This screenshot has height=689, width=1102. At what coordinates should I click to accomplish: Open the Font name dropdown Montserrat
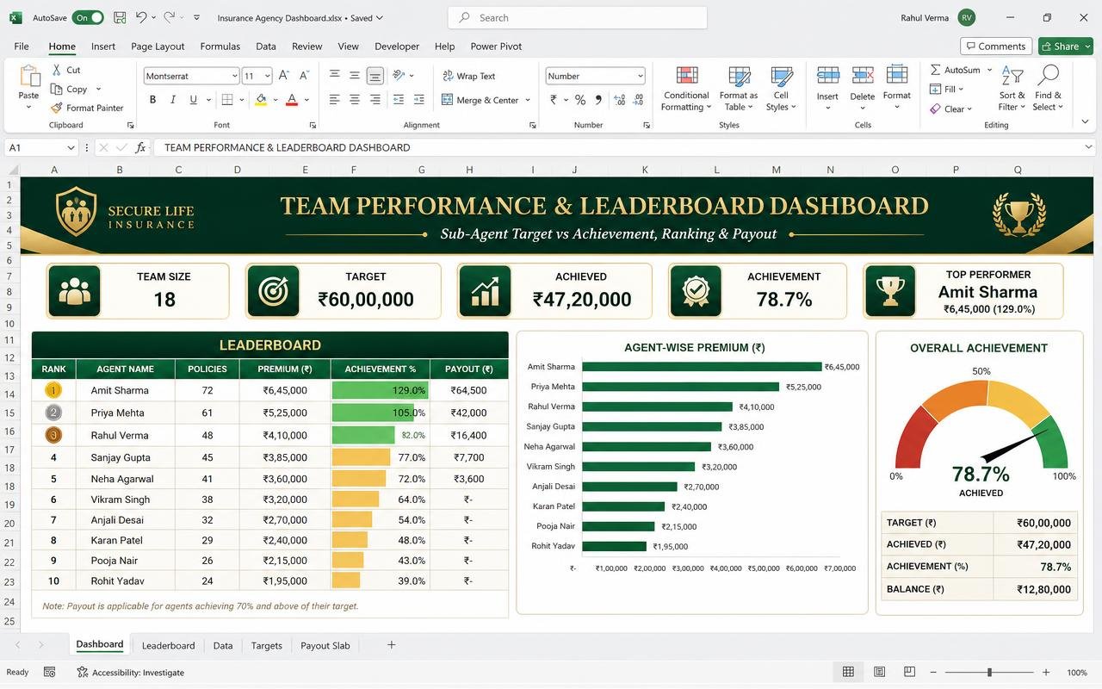234,76
